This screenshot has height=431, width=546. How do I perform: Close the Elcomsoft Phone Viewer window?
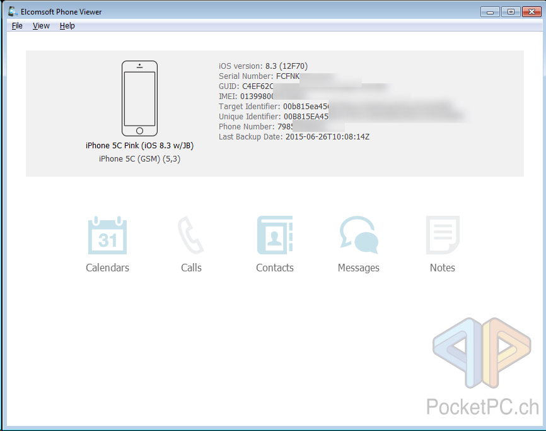pos(531,12)
